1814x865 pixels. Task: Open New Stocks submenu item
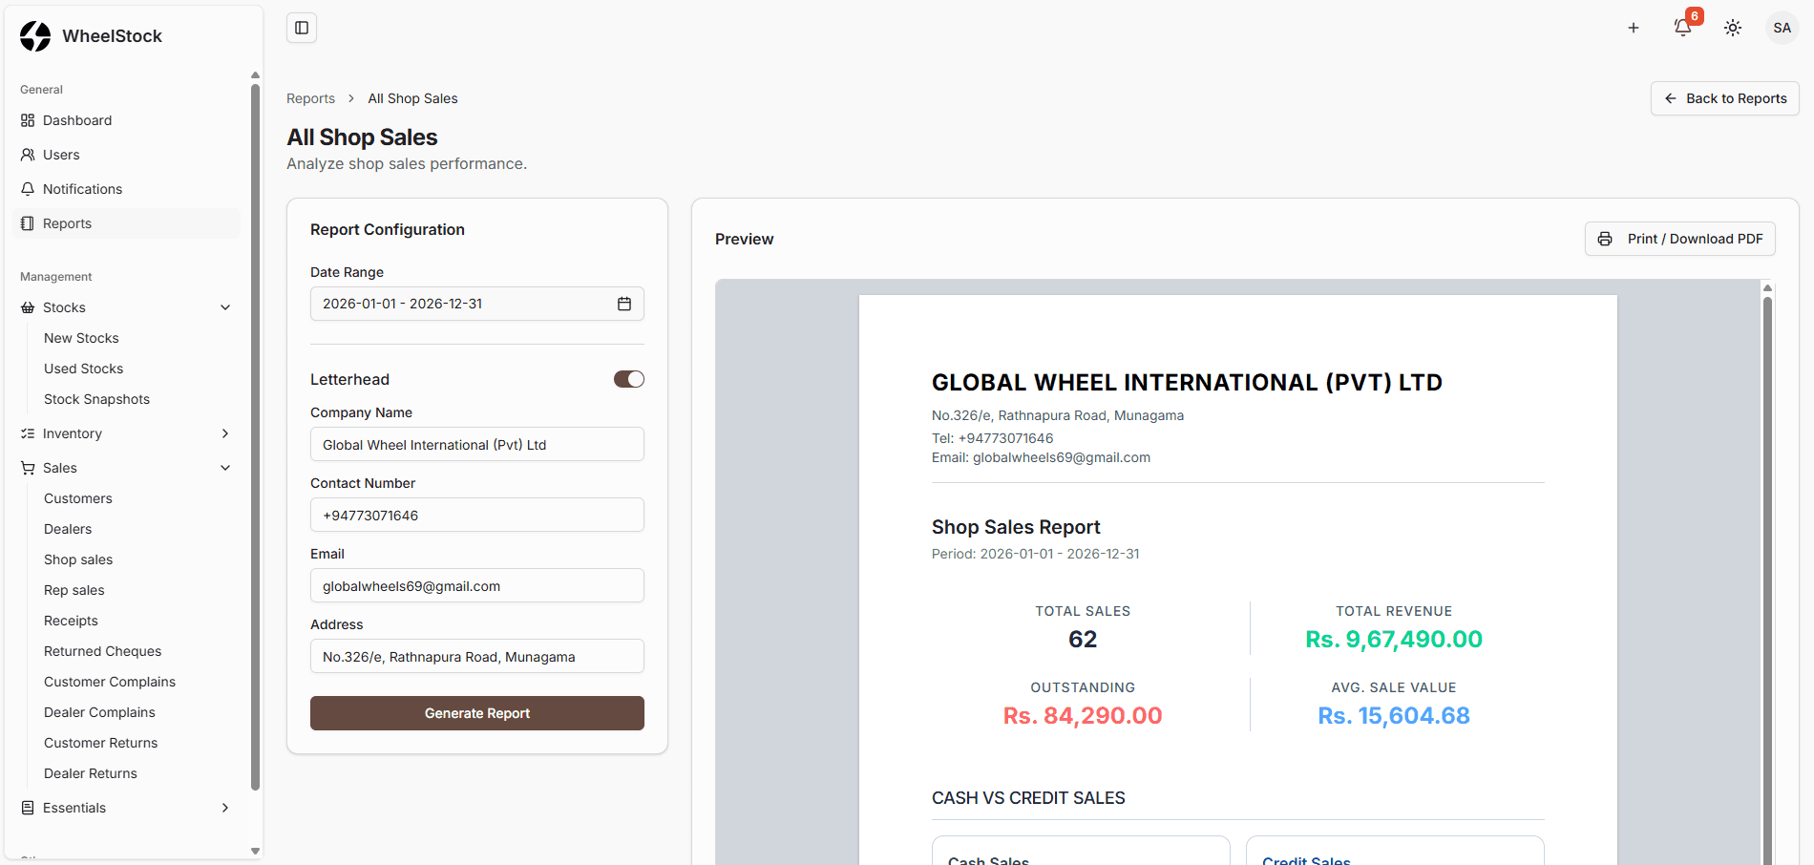click(81, 338)
